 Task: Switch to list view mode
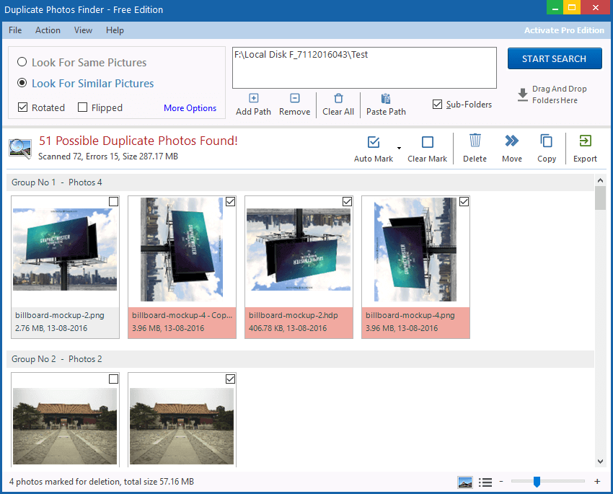click(x=485, y=482)
